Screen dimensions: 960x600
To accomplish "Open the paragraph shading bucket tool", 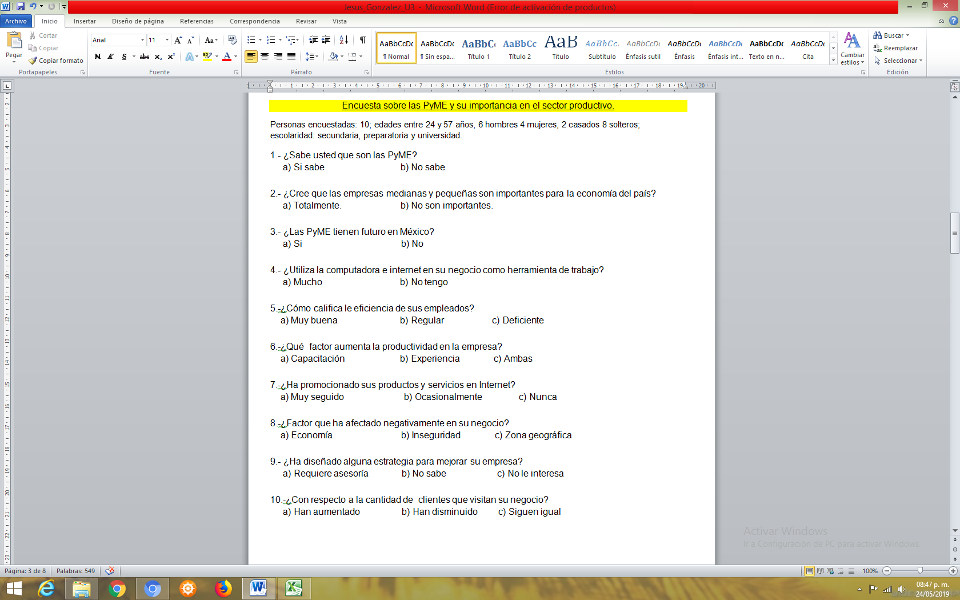I will [334, 57].
